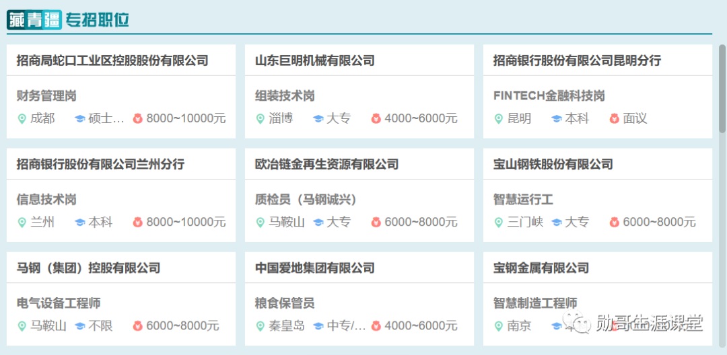The height and width of the screenshot is (355, 727).
Task: Click 不限 education text
Action: 100,326
